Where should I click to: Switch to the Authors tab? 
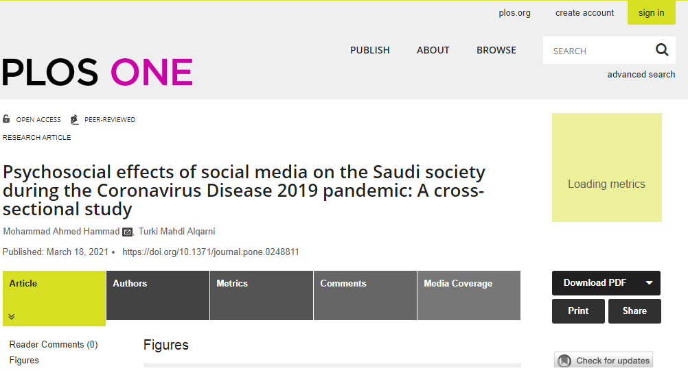point(158,295)
